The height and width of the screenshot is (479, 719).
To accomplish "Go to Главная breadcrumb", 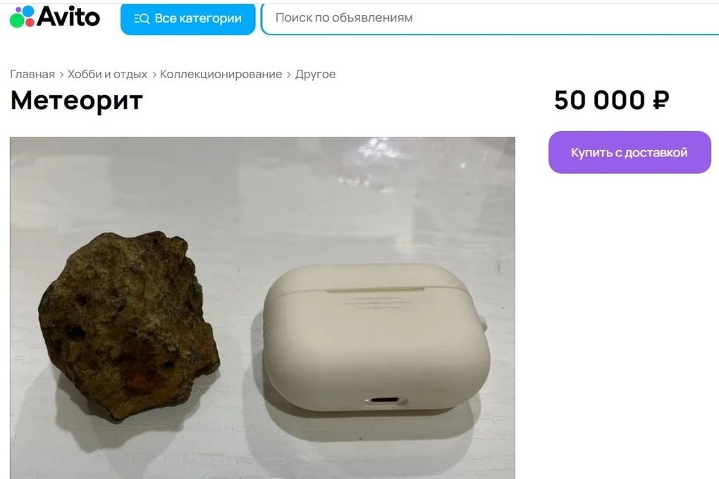I will [32, 74].
